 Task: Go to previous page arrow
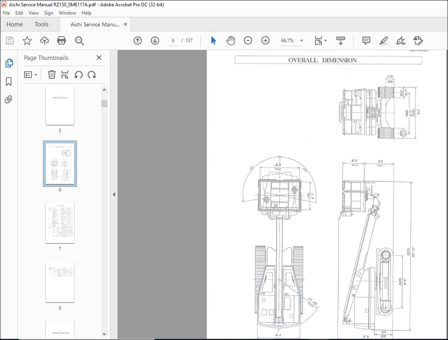coord(138,41)
